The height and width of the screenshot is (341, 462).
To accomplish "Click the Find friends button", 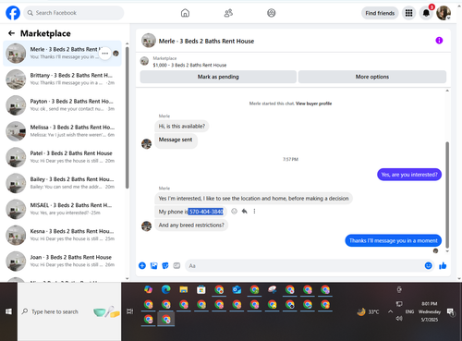I will pos(380,13).
